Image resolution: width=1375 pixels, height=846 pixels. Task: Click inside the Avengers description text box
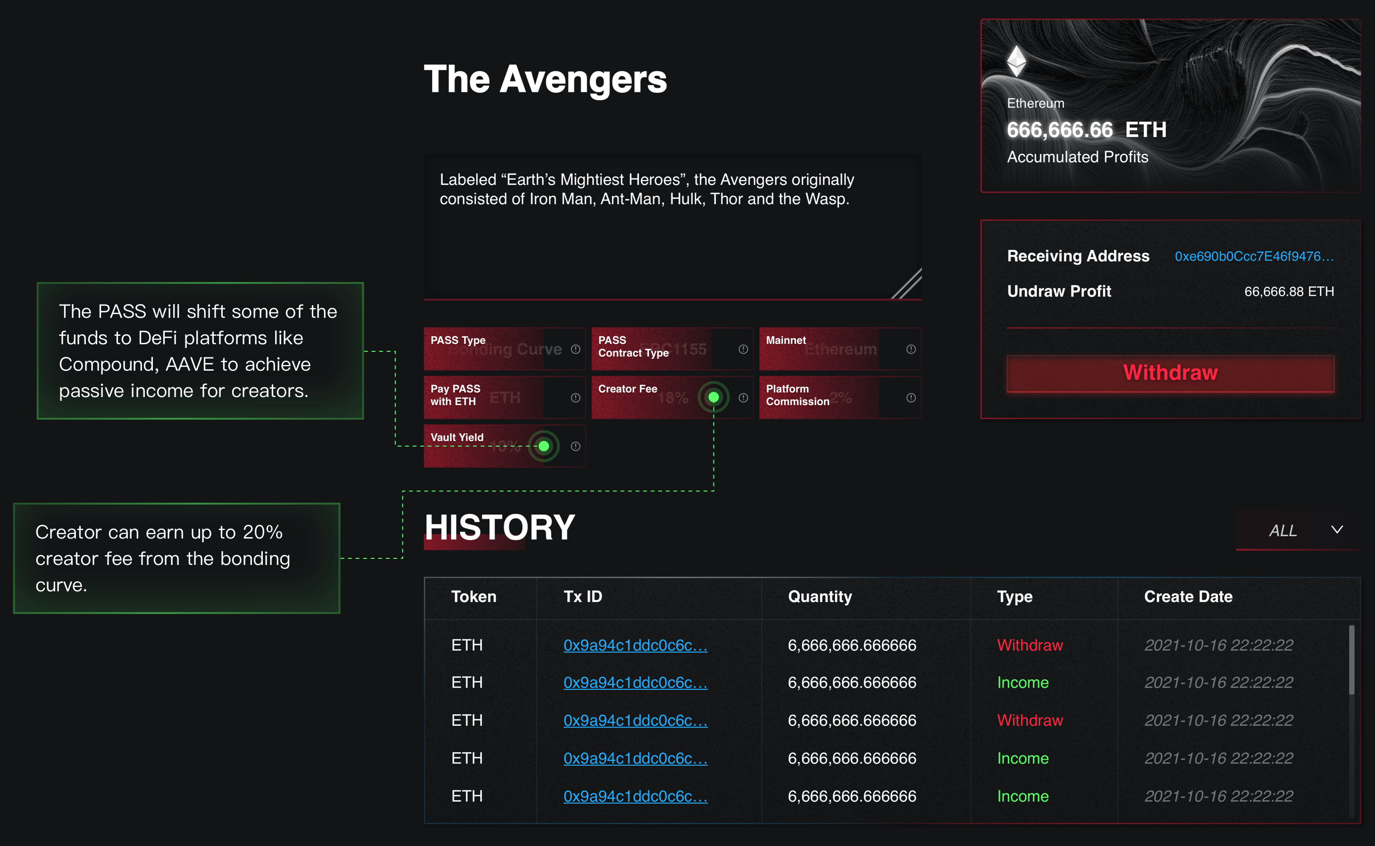tap(672, 246)
